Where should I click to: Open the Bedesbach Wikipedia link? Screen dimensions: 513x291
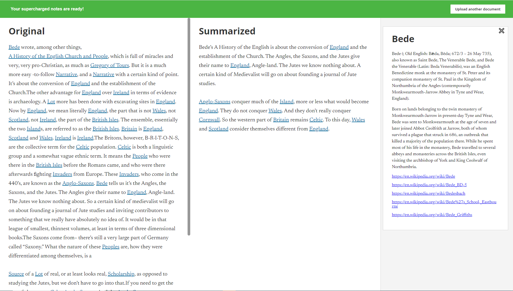pyautogui.click(x=428, y=193)
